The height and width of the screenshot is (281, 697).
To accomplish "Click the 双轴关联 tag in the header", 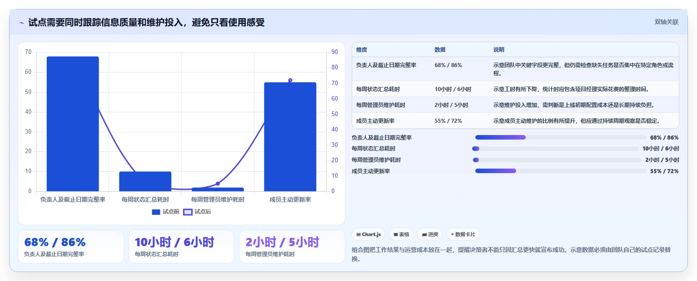I will (666, 22).
